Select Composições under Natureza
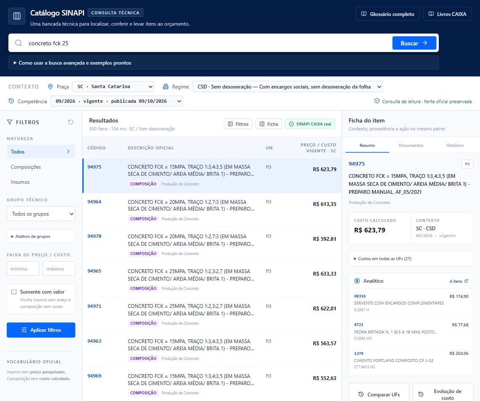Image resolution: width=480 pixels, height=401 pixels. [41, 167]
